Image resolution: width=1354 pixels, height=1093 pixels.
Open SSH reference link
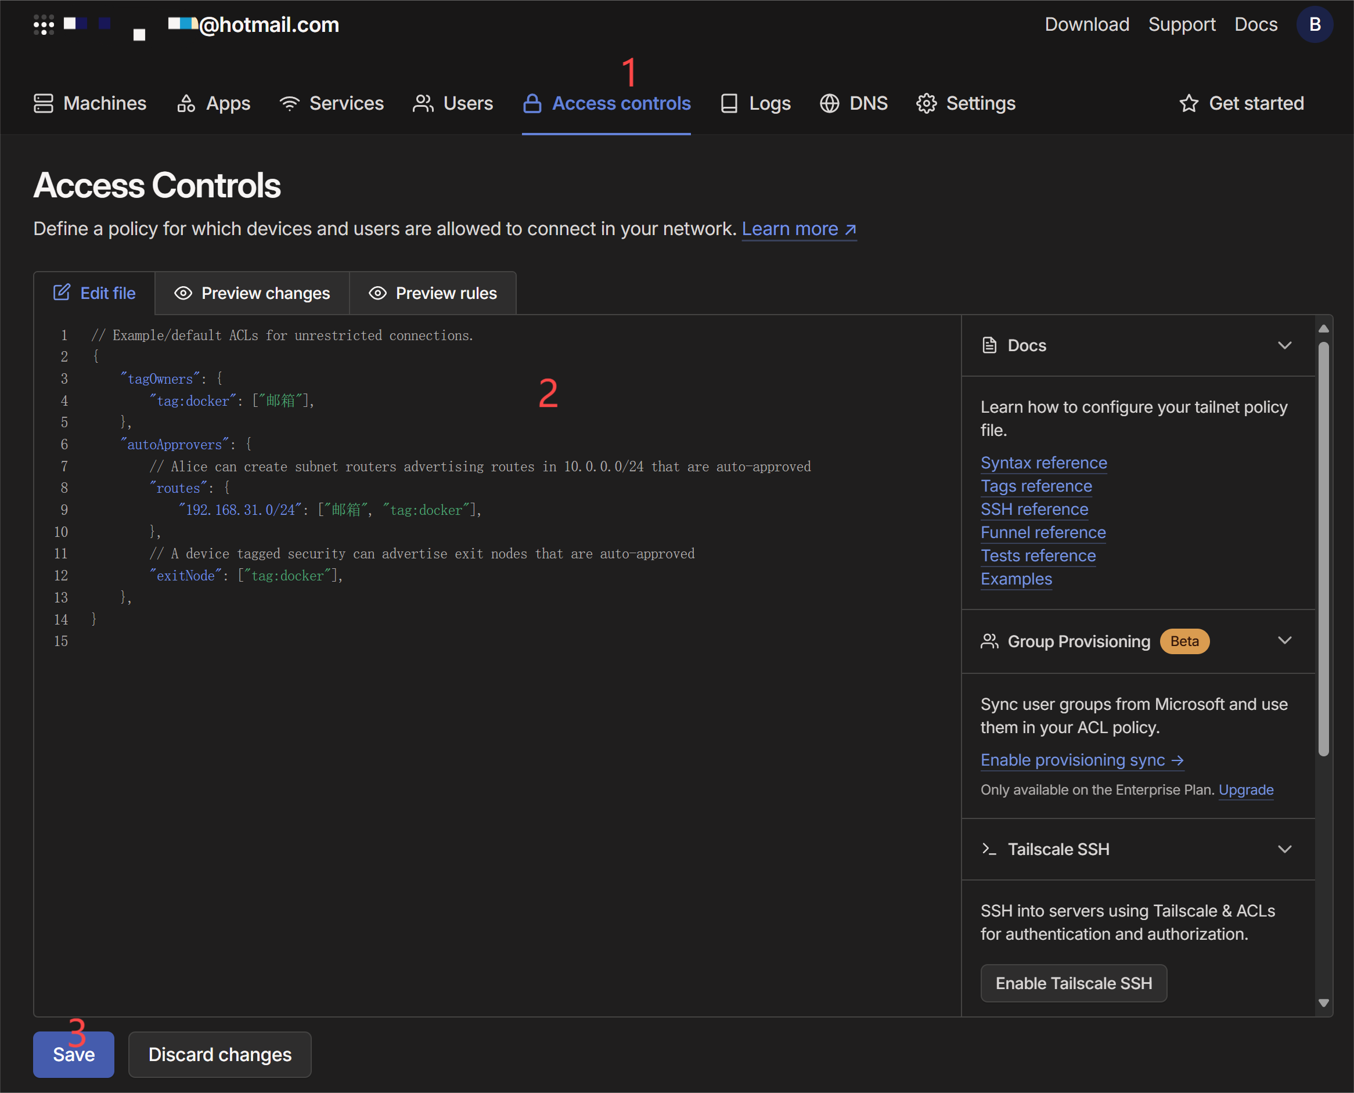(1034, 510)
